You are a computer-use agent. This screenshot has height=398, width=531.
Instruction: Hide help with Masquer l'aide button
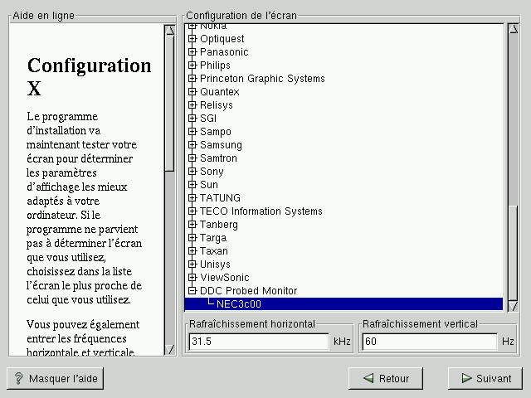pyautogui.click(x=55, y=378)
